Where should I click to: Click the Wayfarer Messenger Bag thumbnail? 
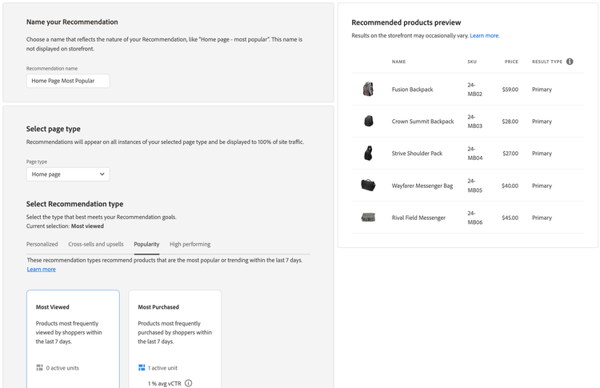[368, 186]
